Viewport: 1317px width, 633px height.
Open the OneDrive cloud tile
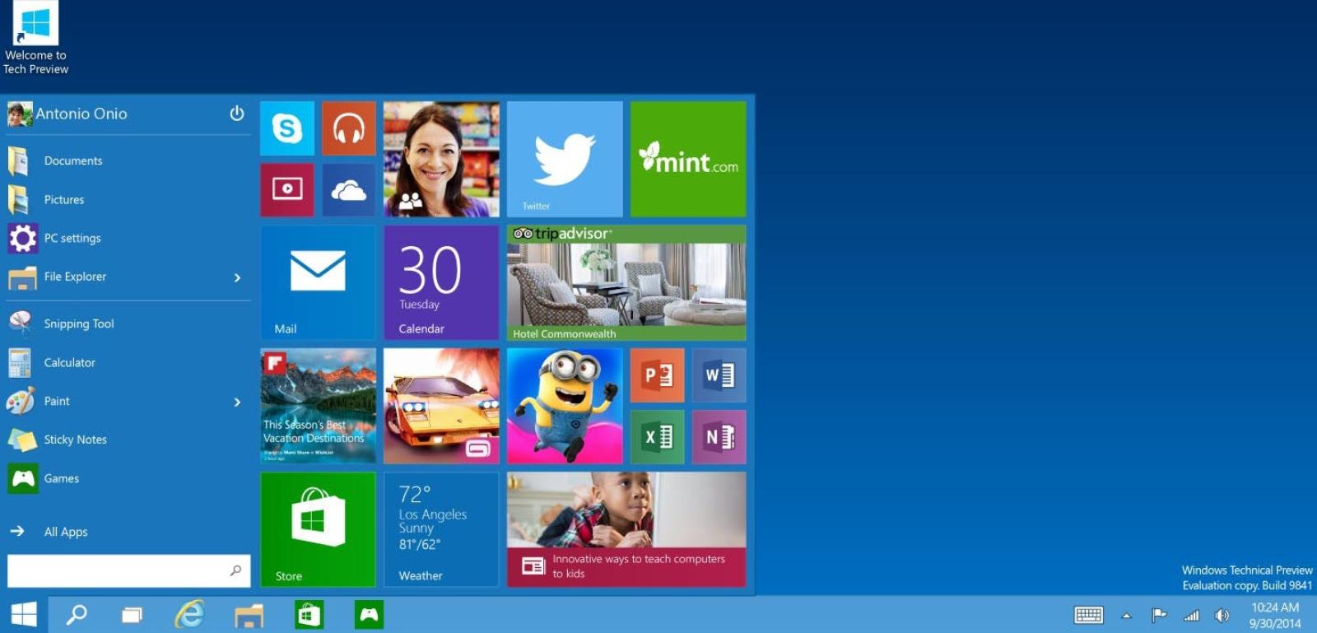(x=349, y=189)
